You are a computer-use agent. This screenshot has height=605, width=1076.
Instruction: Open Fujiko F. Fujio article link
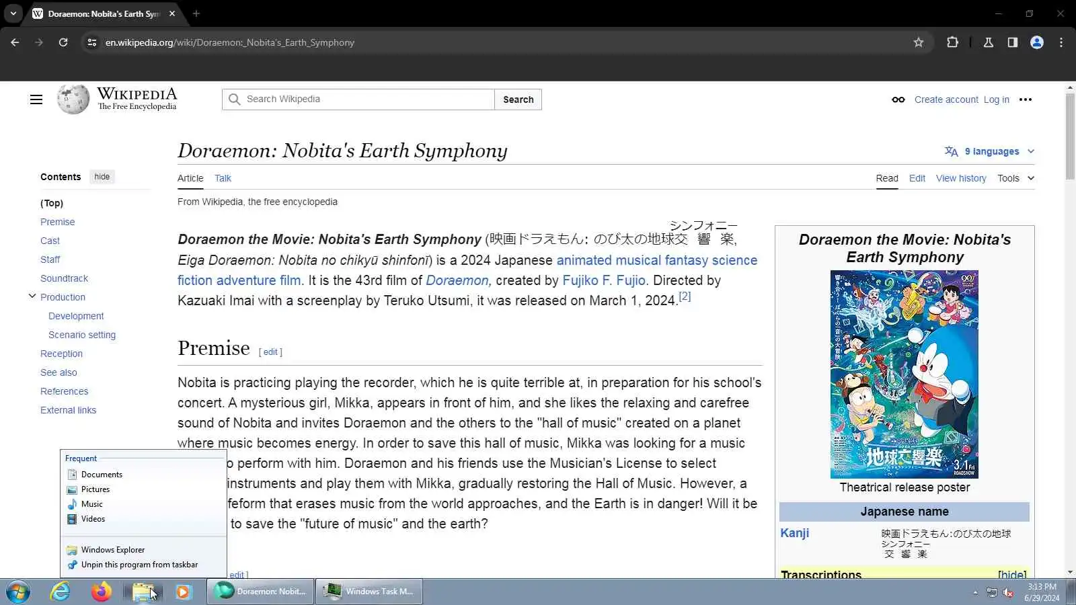point(604,280)
